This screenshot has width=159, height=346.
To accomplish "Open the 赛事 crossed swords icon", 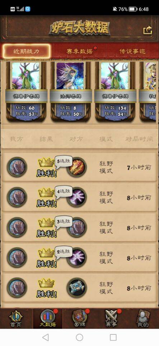I will pos(111,318).
